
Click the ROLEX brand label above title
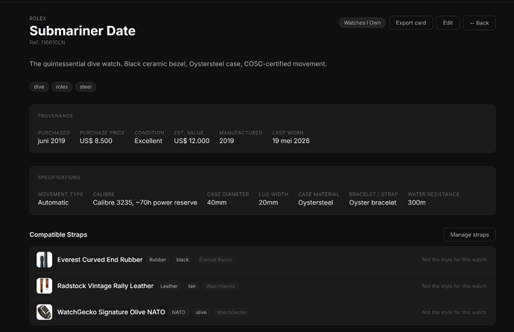click(x=38, y=19)
